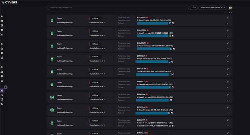Copy the 0x6a6b91e3e04c775 transaction hash
Screen dimensions: 250x135
(x=170, y=126)
